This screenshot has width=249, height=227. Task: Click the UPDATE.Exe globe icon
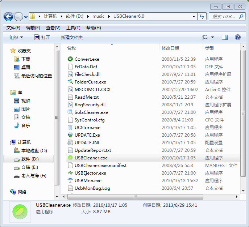pyautogui.click(x=70, y=135)
